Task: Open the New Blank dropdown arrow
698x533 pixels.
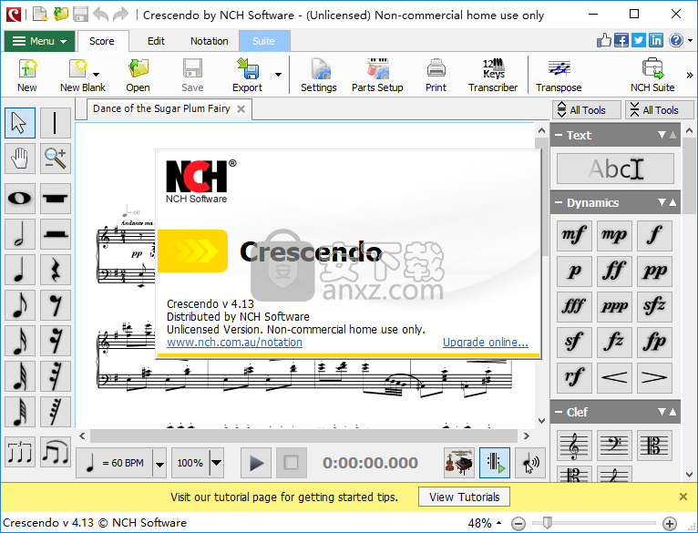Action: (97, 75)
